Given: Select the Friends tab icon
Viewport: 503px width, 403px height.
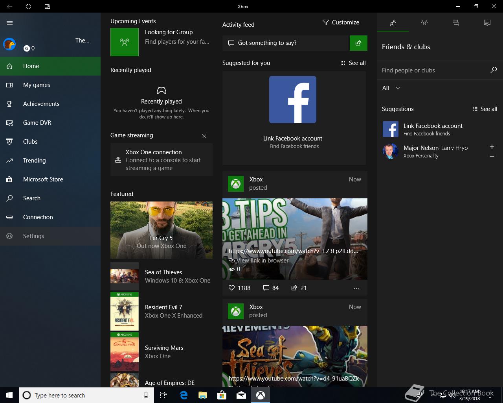Looking at the screenshot, I should pyautogui.click(x=393, y=23).
